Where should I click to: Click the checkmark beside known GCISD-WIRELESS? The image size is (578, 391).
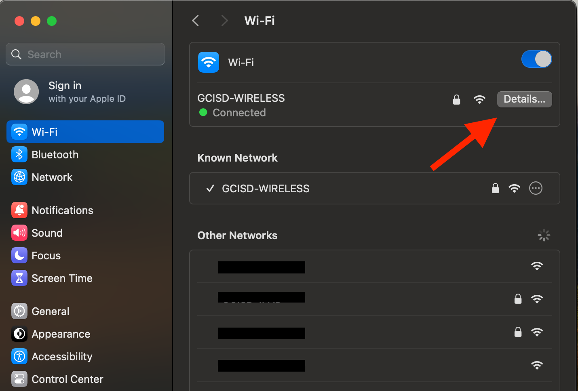point(210,188)
